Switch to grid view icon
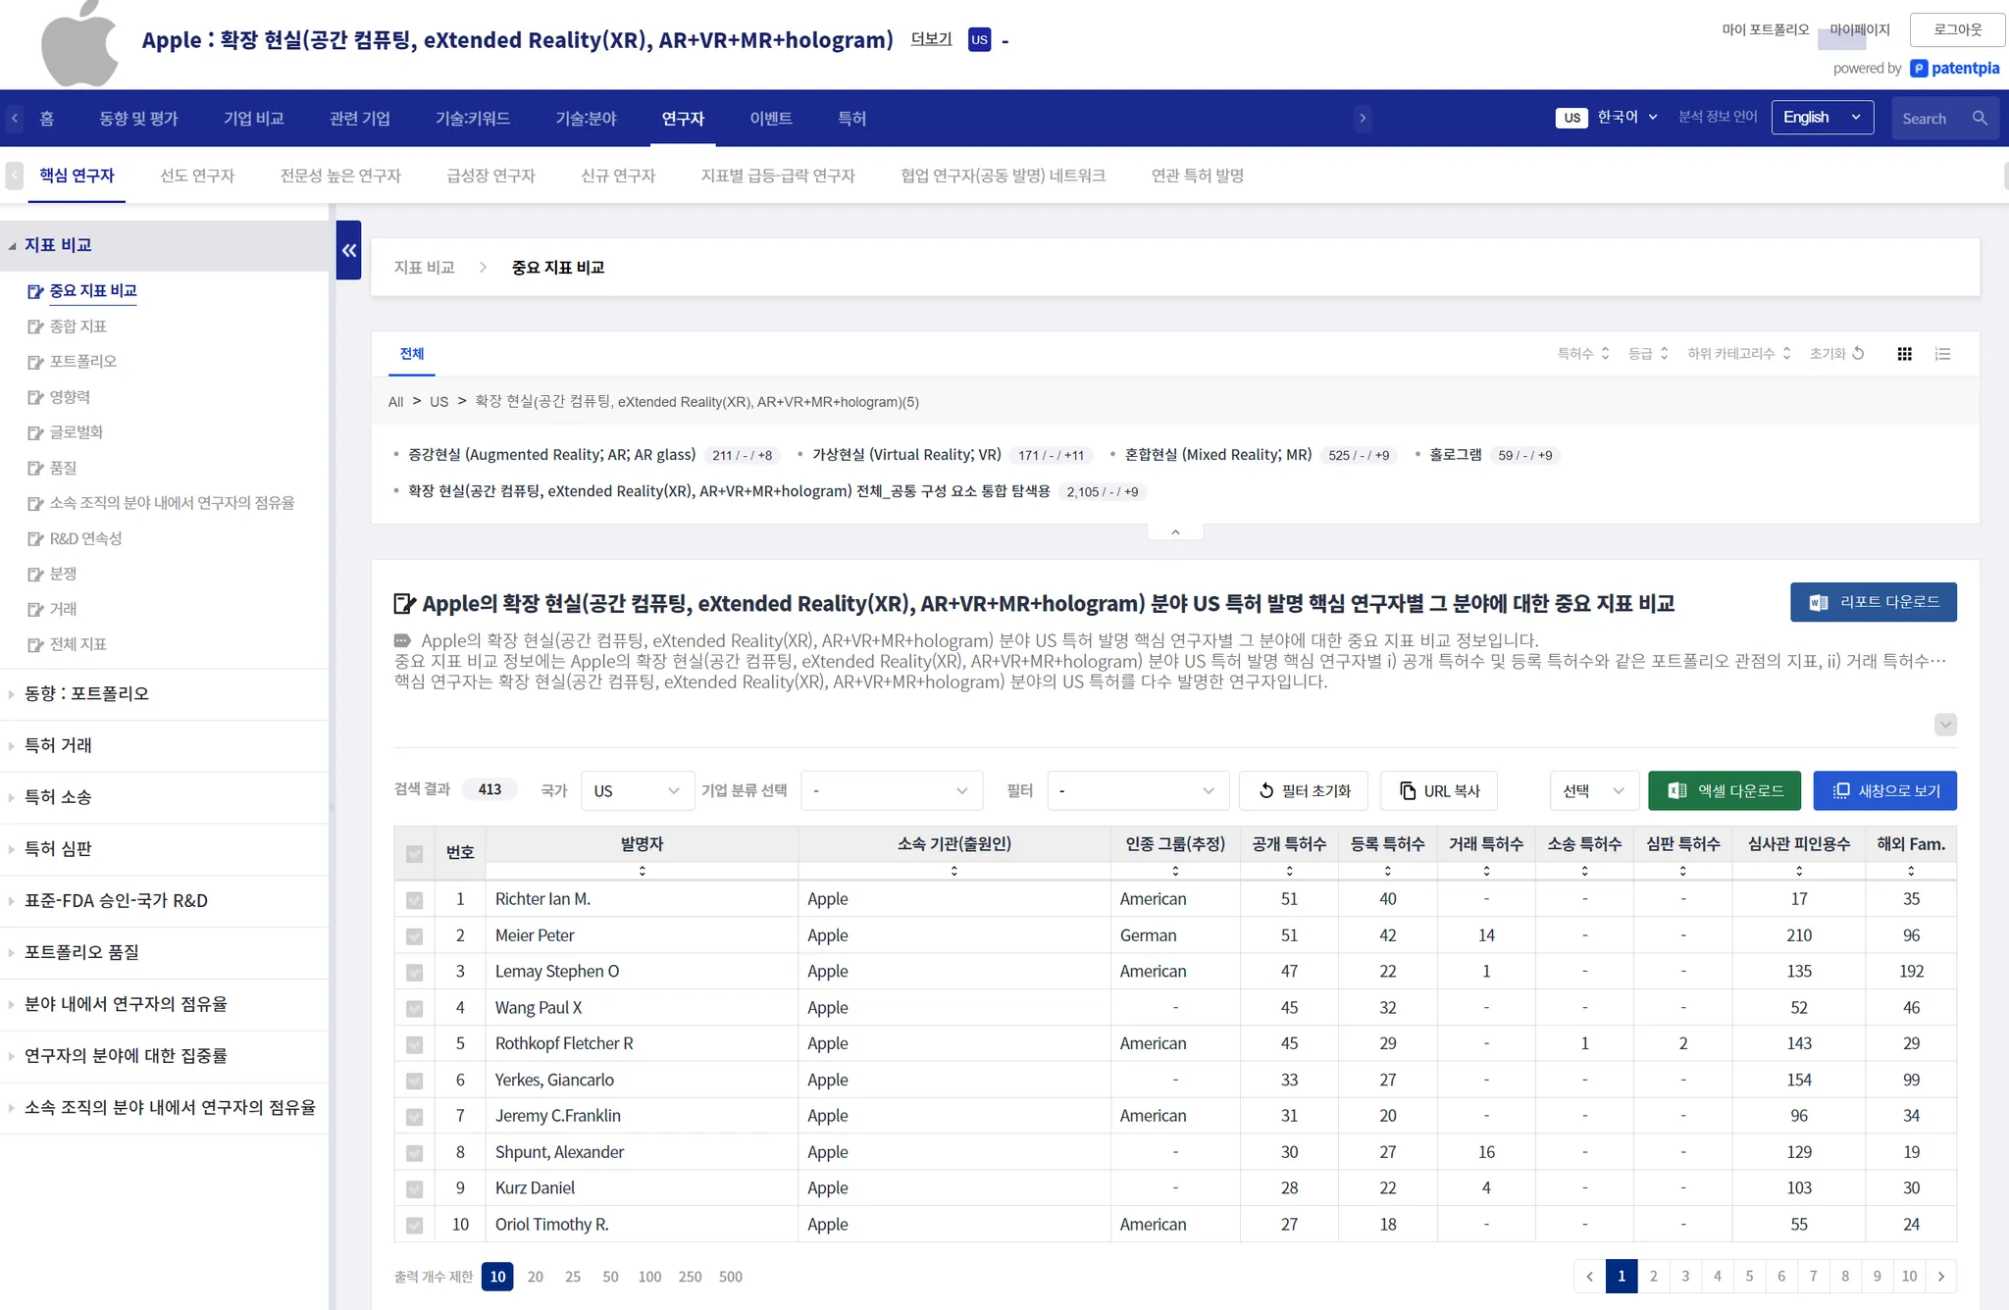2009x1310 pixels. click(x=1904, y=354)
